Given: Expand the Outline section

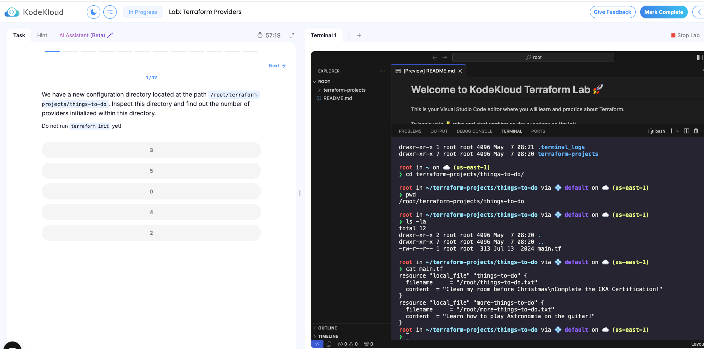Looking at the screenshot, I should coord(327,328).
